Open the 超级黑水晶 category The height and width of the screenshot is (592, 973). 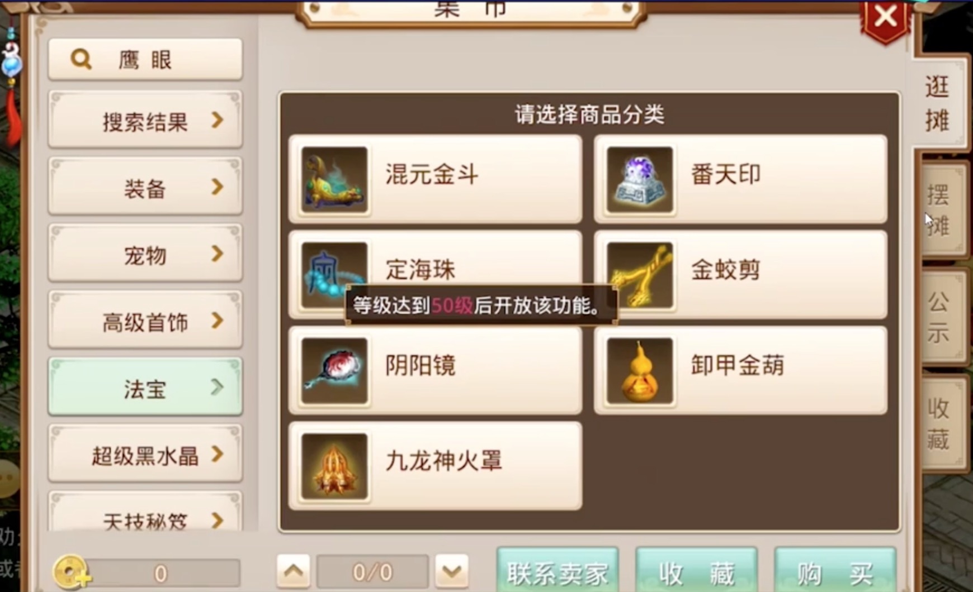(145, 453)
